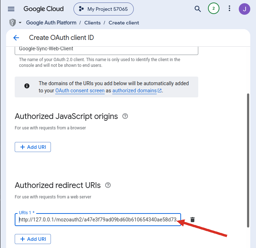
Task: Click the URIs 1 redirect input field
Action: point(98,220)
